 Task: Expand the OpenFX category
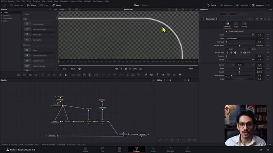pyautogui.click(x=2, y=15)
